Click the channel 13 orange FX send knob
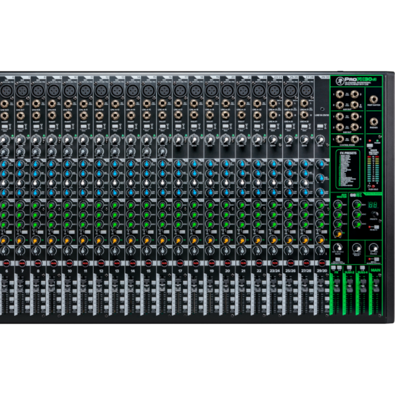 point(115,240)
